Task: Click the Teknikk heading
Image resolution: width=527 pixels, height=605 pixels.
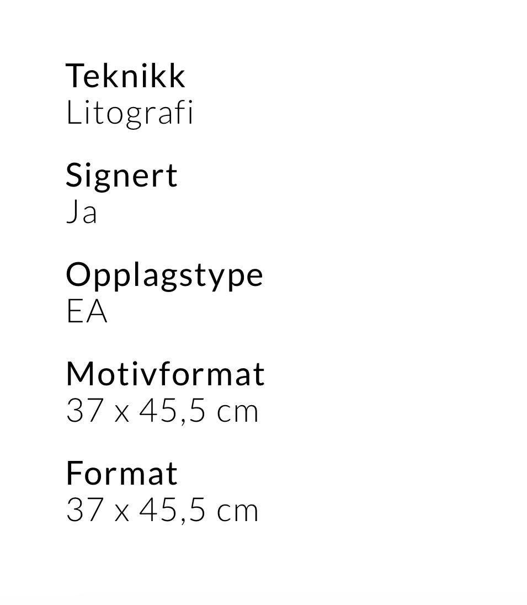Action: pyautogui.click(x=125, y=76)
